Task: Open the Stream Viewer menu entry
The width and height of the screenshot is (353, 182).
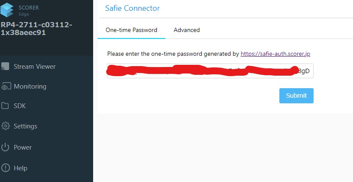Action: click(35, 67)
